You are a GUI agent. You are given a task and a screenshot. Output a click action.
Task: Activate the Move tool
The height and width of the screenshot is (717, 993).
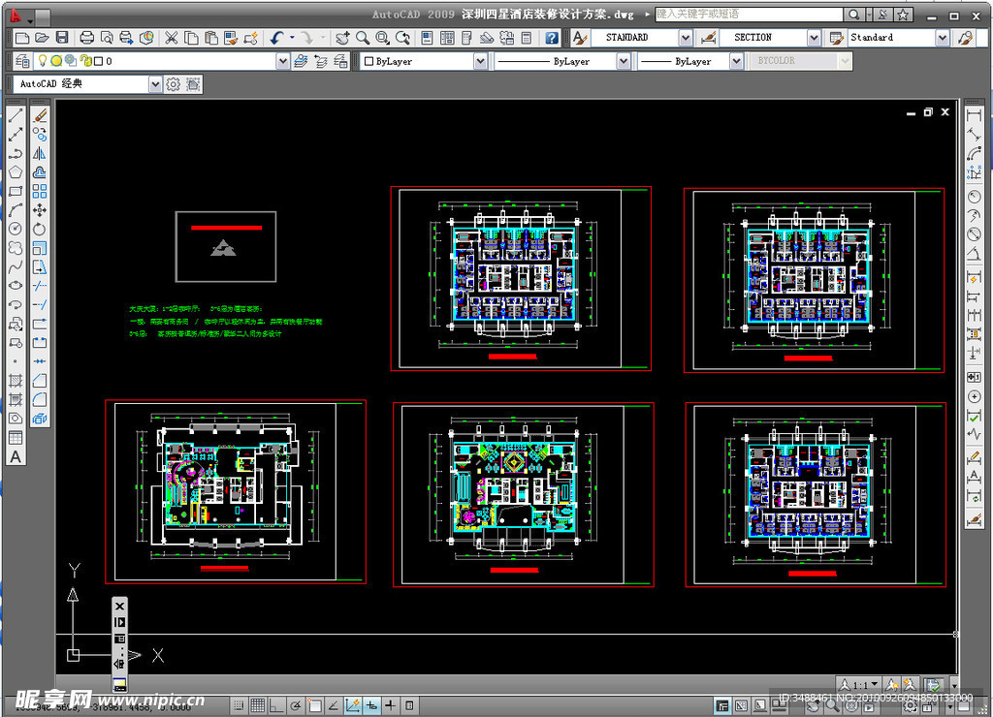point(40,210)
